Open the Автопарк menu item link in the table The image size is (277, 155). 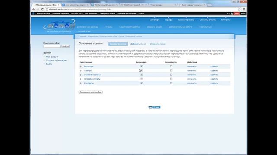tap(89, 66)
